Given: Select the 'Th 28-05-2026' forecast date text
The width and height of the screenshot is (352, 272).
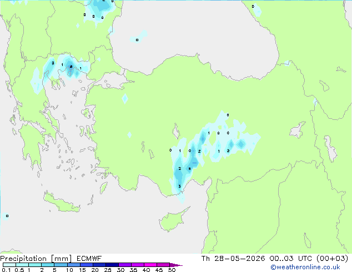Looking at the screenshot, I should click(233, 259).
